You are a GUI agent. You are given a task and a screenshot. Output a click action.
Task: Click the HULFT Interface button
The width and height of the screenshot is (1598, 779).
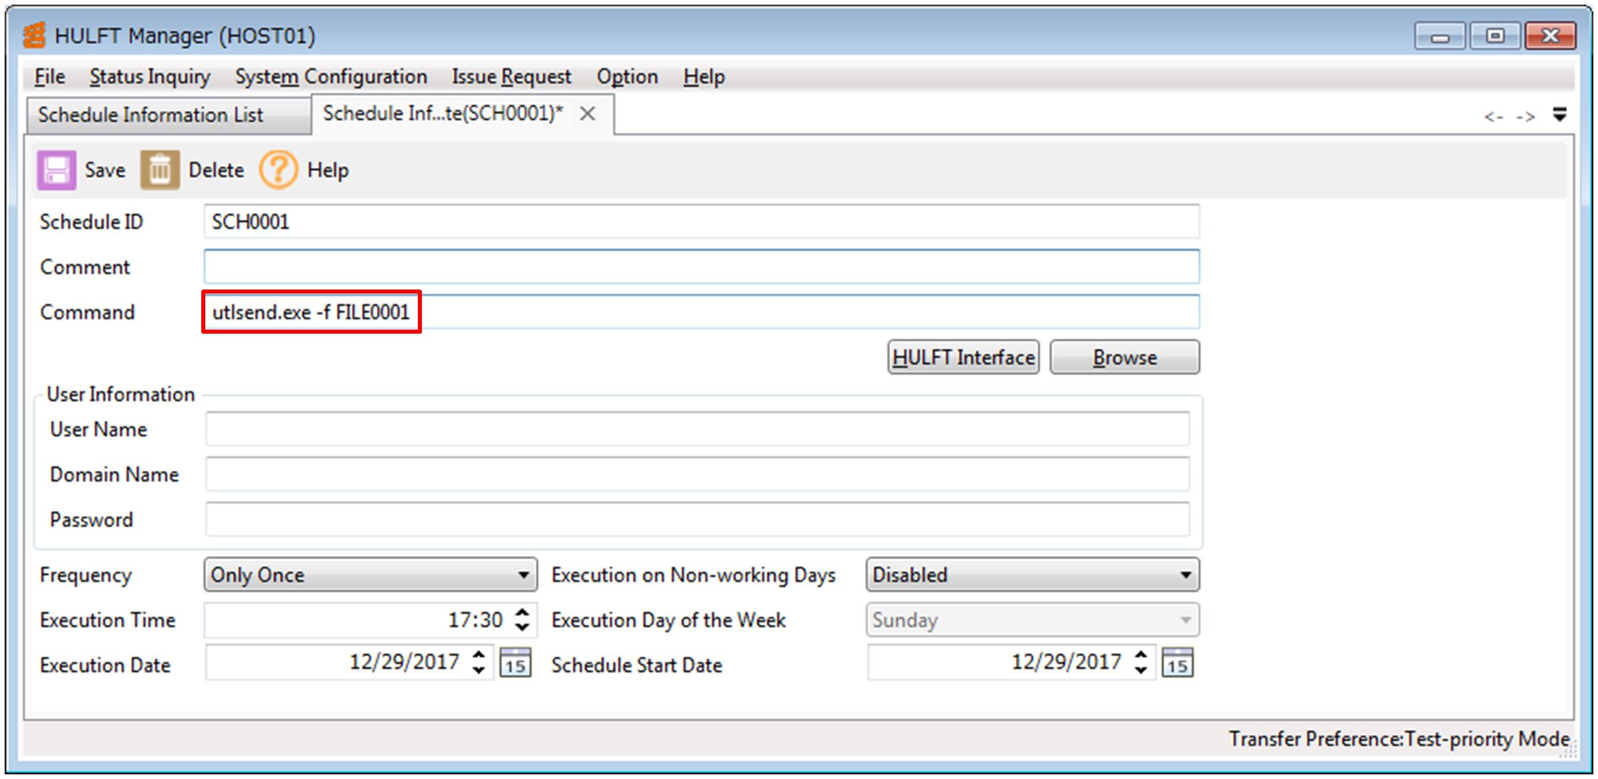[963, 358]
